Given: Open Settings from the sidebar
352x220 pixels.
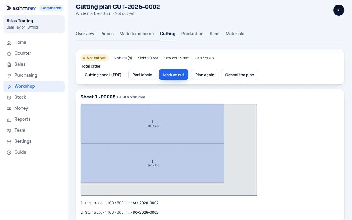Looking at the screenshot, I should pos(34,141).
